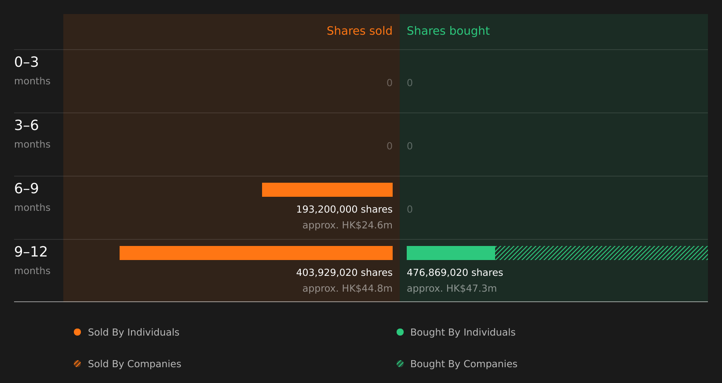Click the Bought By Individuals green legend dot

400,332
